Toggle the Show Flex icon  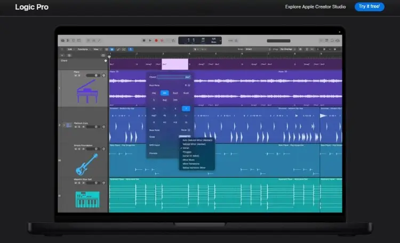tap(124, 49)
